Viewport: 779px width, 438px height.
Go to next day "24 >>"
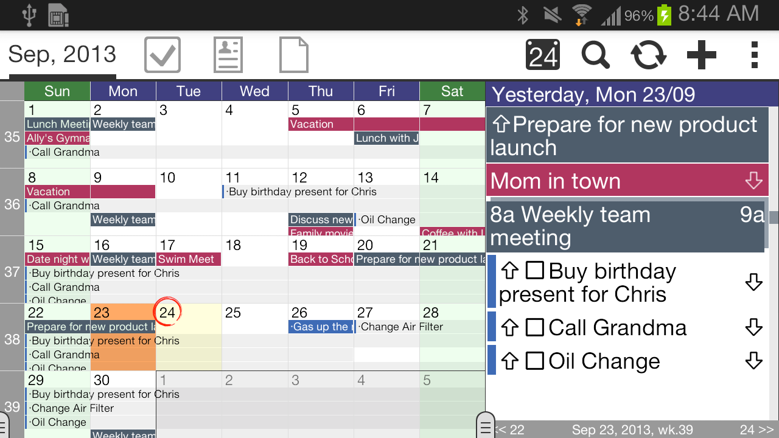click(757, 429)
